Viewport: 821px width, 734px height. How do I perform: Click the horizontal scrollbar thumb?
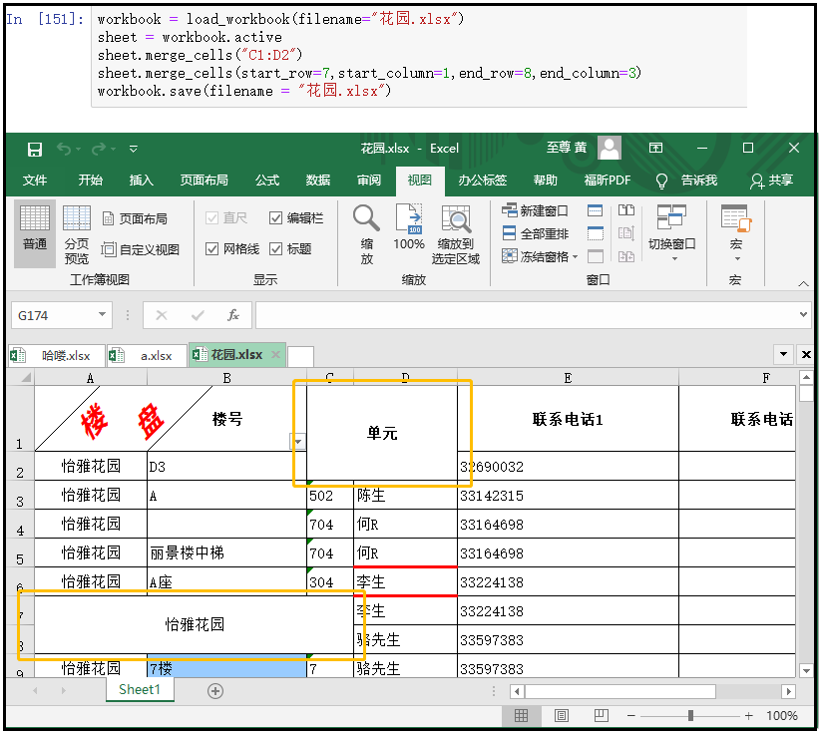(x=620, y=691)
